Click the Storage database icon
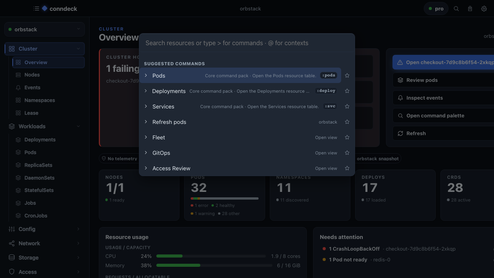Viewport: 494px width, 278px height. [12, 258]
